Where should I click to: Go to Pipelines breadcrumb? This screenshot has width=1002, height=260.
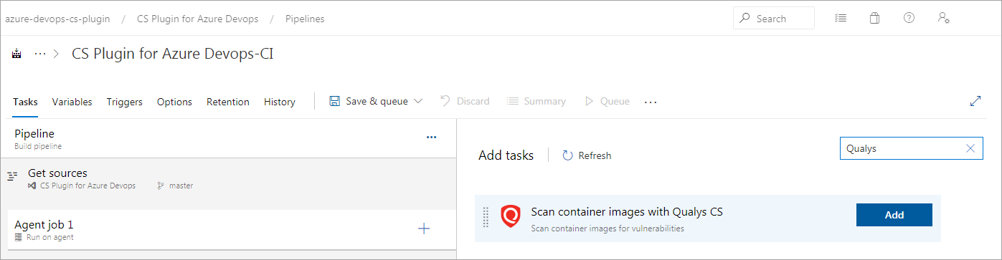click(x=305, y=19)
